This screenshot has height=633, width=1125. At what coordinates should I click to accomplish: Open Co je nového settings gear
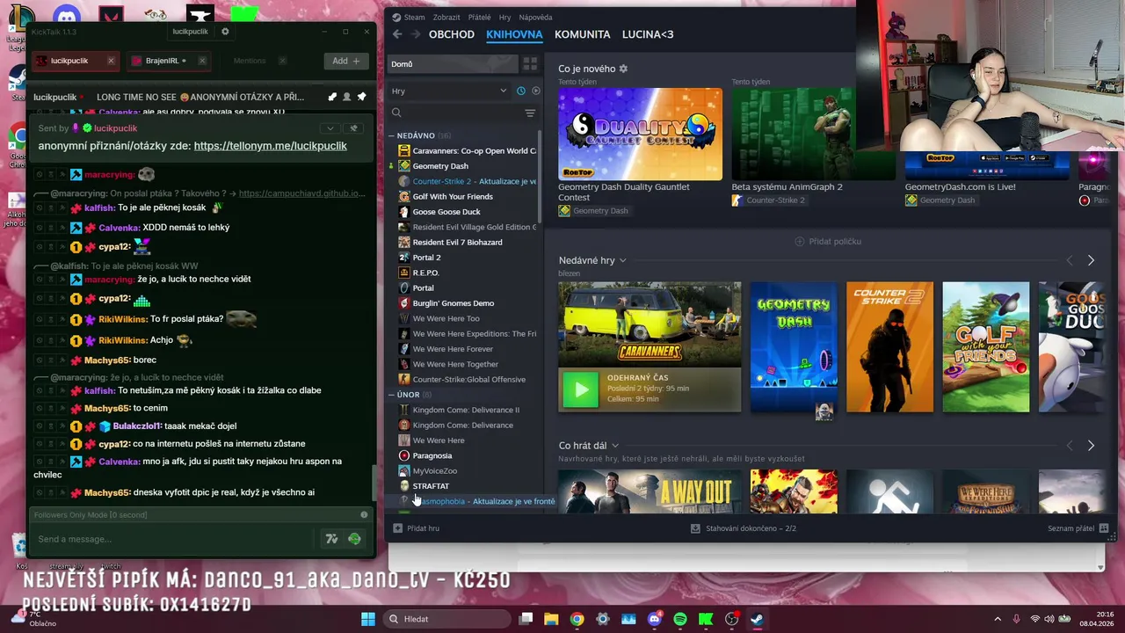[x=624, y=69]
